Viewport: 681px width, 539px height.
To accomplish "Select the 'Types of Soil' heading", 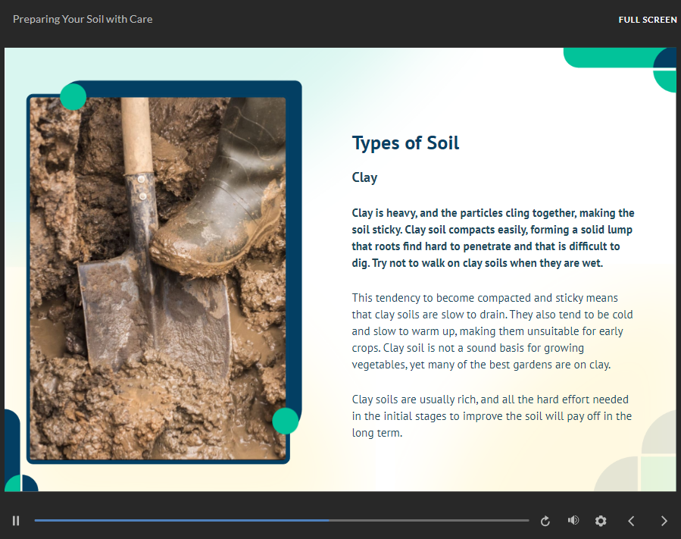I will (x=405, y=143).
